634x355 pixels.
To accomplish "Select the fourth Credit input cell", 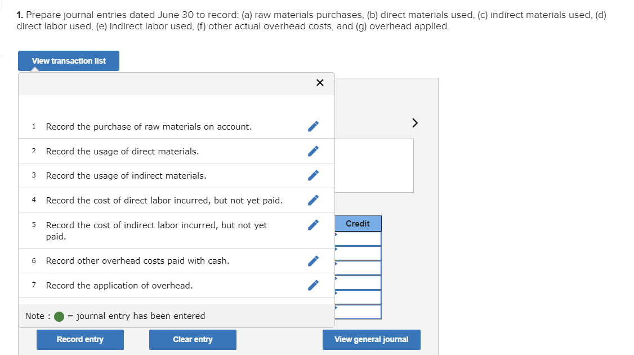I will pyautogui.click(x=358, y=282).
